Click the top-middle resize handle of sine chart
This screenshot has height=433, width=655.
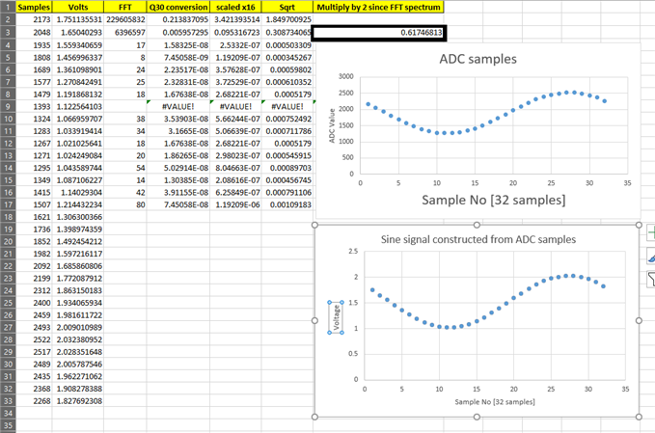click(x=477, y=225)
